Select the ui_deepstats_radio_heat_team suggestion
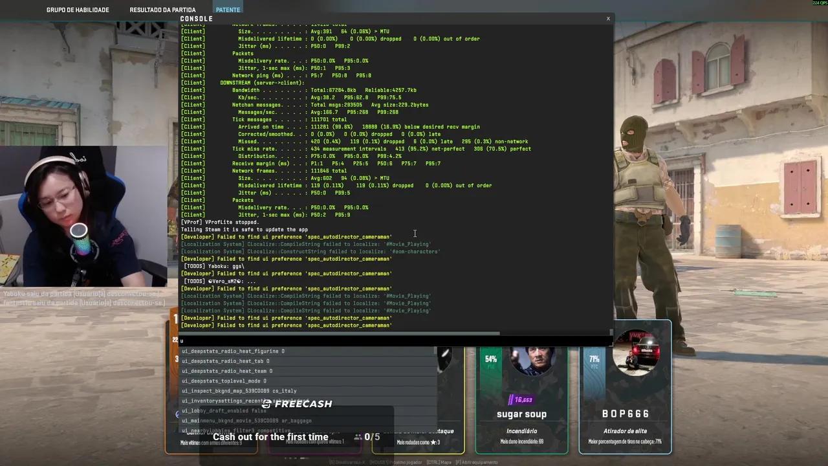The height and width of the screenshot is (466, 828). tap(226, 371)
